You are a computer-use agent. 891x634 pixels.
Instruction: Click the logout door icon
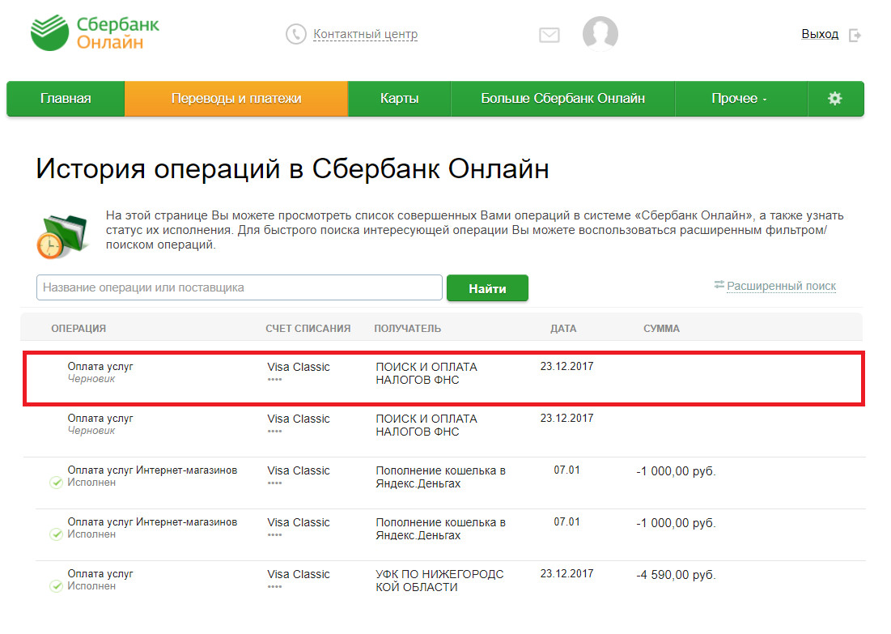855,36
